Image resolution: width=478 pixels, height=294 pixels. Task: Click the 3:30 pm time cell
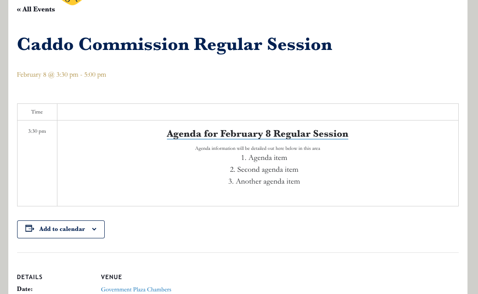click(37, 131)
